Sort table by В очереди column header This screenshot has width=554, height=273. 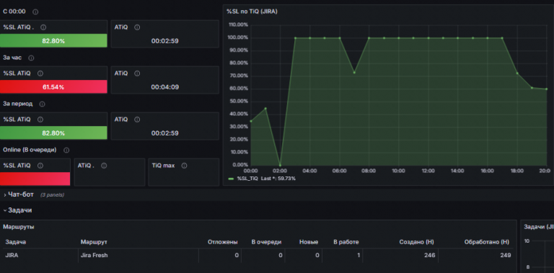click(x=266, y=242)
